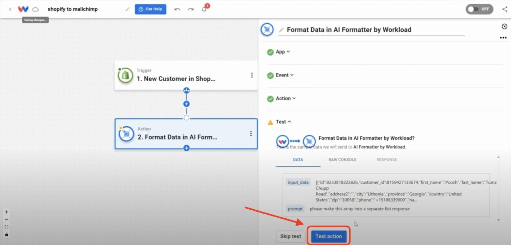Select the New Customer in Shopify trigger node
The height and width of the screenshot is (245, 511).
[186, 75]
